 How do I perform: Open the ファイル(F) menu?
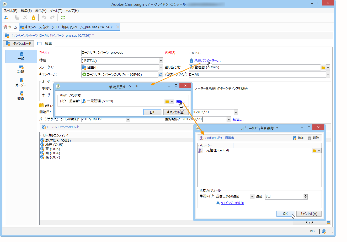coord(10,11)
